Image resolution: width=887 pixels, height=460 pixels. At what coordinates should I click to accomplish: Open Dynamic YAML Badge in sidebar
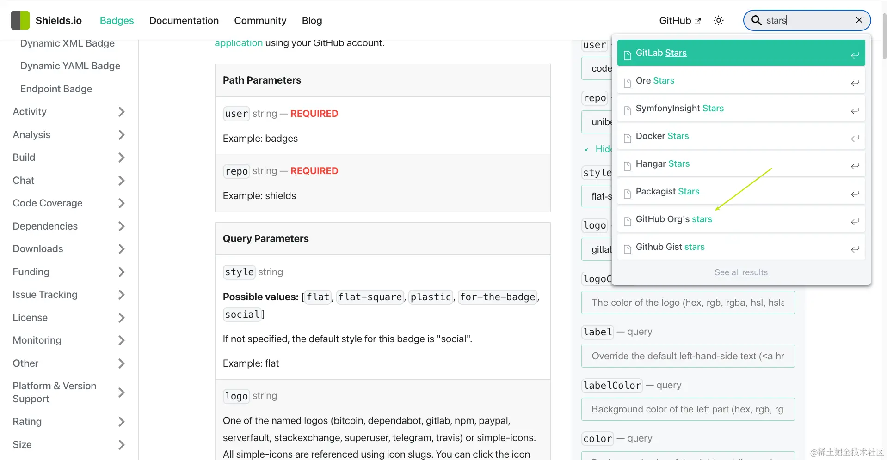pyautogui.click(x=70, y=66)
